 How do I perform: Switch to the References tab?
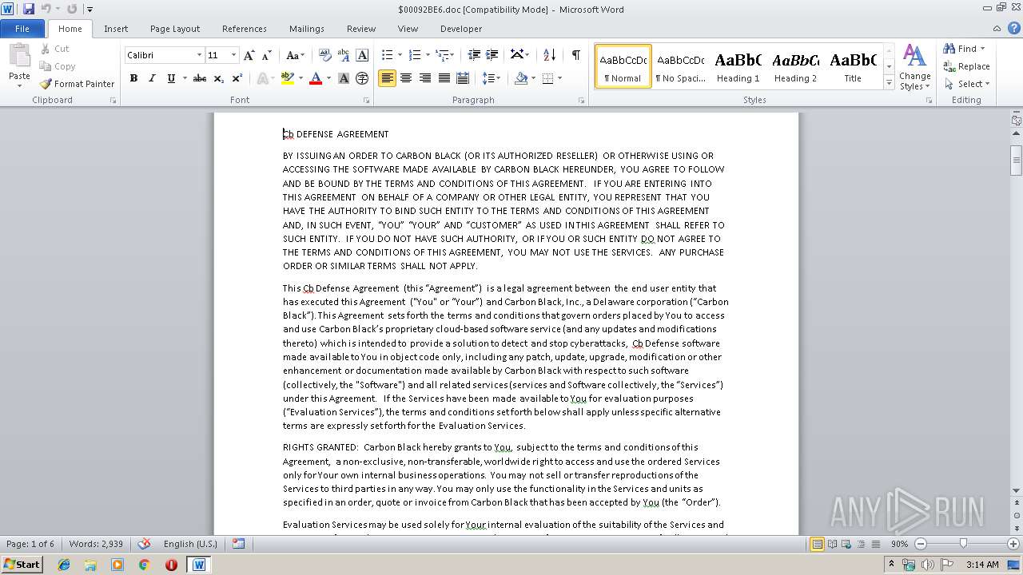click(245, 29)
